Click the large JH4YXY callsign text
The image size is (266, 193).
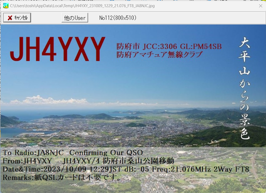click(x=57, y=49)
